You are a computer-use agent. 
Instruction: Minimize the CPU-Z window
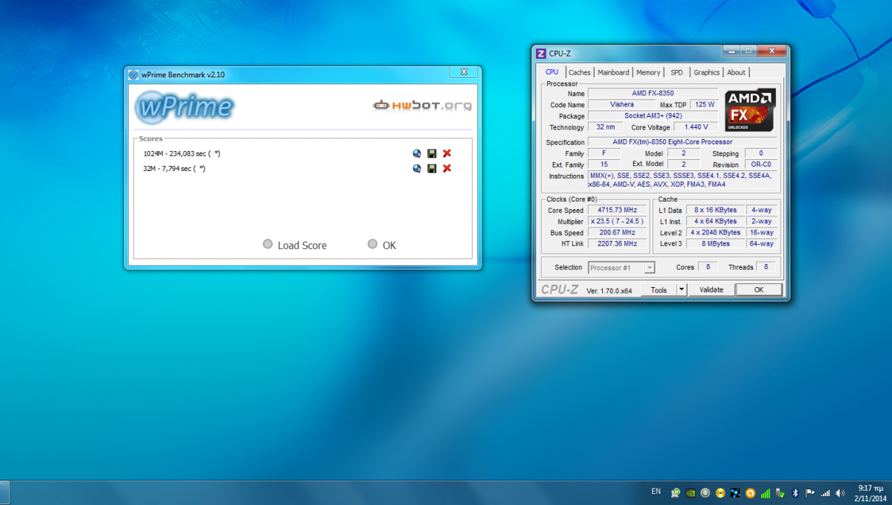731,51
